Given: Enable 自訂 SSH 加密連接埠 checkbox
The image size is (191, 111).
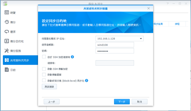Looking at the screenshot, I should [x=44, y=57].
